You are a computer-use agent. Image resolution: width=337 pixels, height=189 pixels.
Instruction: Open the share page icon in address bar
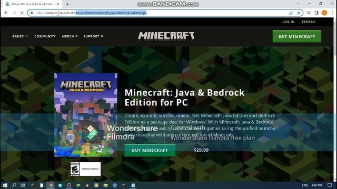291,13
